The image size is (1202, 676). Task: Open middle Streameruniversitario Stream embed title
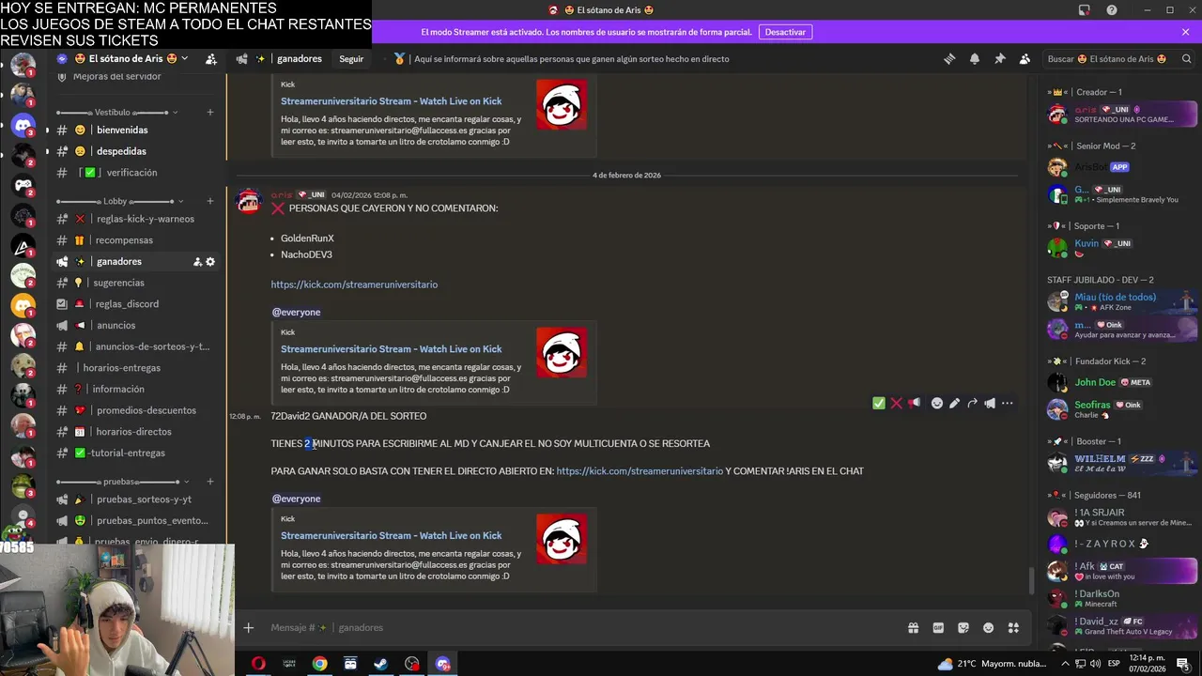coord(391,349)
